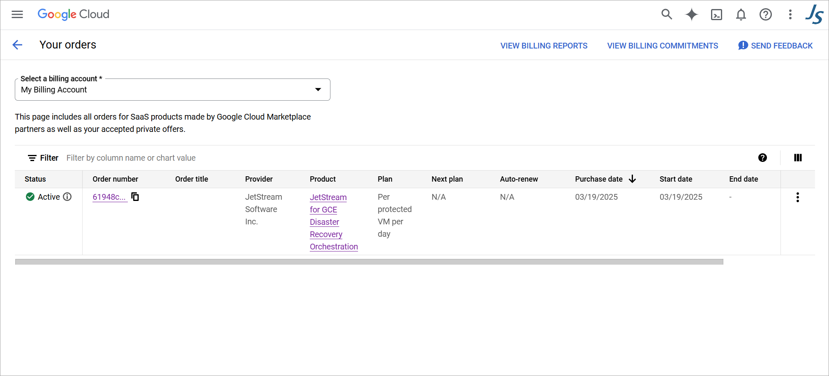
Task: Click the horizontal table scrollbar
Action: (369, 262)
